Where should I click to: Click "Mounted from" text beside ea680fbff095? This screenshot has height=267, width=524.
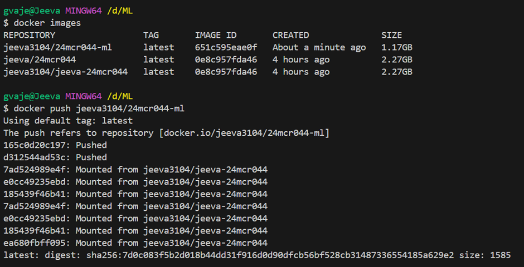point(107,243)
